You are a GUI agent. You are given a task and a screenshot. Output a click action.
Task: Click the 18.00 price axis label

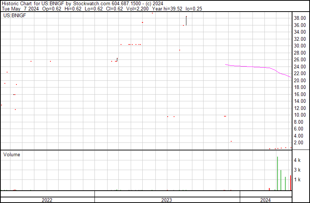(x=300, y=87)
